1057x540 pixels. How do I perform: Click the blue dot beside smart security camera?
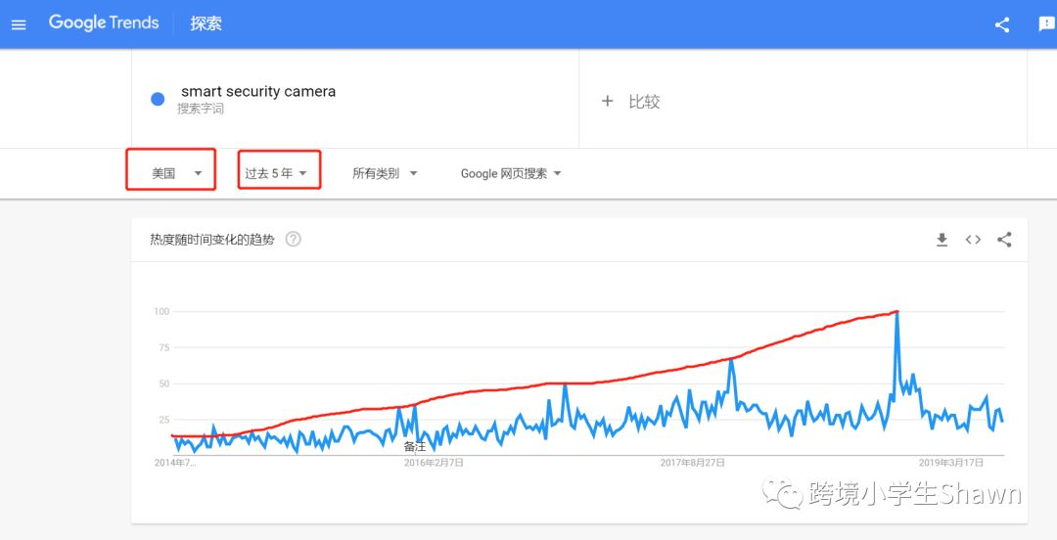[158, 100]
